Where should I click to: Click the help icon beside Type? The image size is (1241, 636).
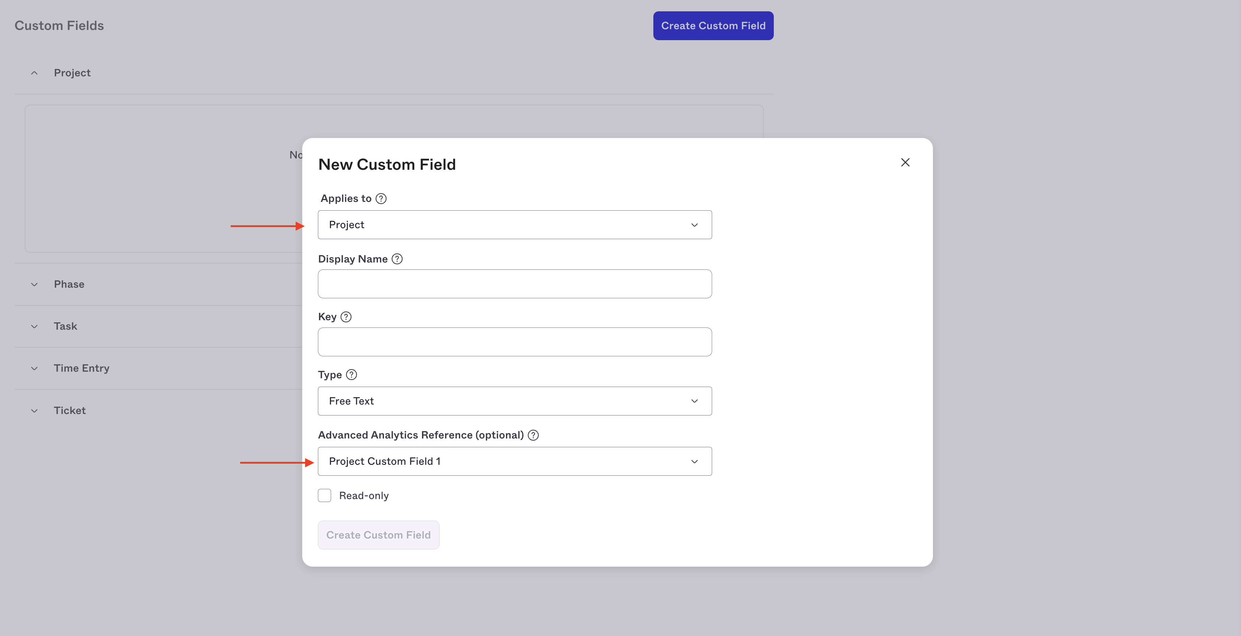[352, 374]
